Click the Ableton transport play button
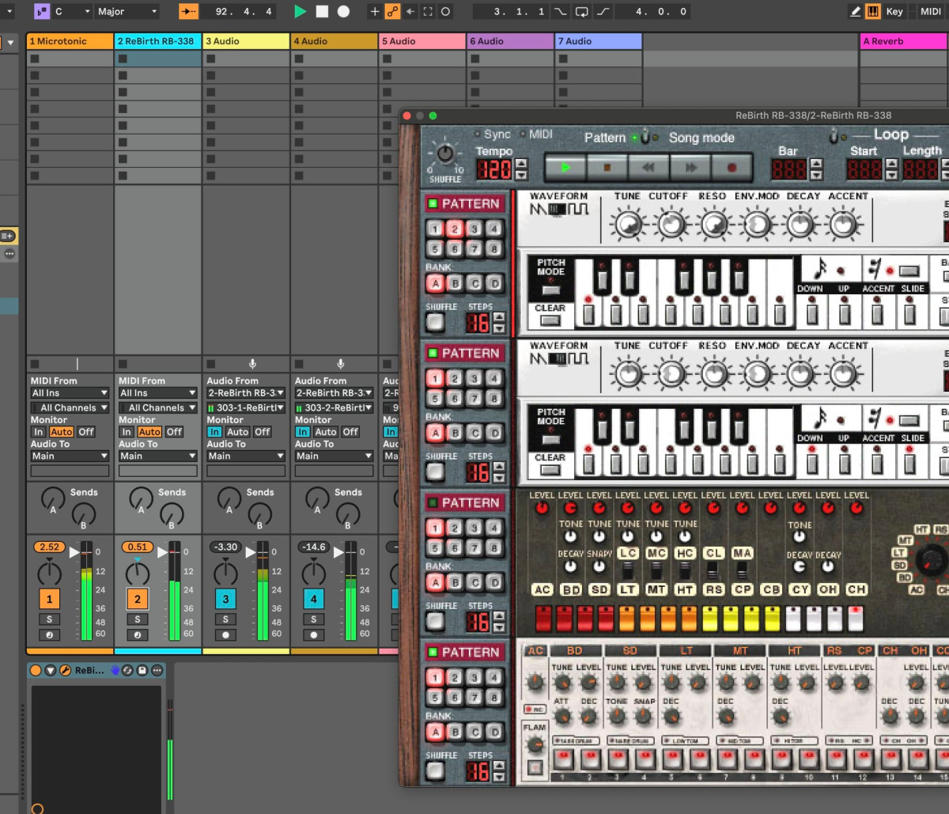The width and height of the screenshot is (949, 814). 300,12
